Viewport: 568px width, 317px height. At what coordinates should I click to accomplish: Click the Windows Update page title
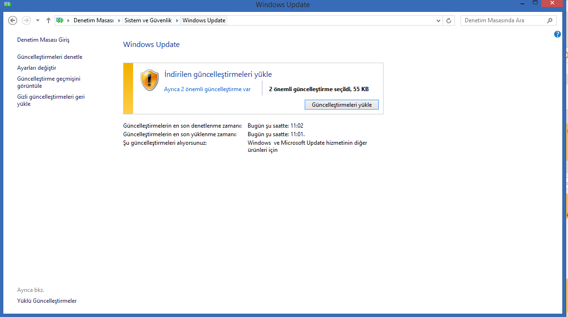click(152, 45)
